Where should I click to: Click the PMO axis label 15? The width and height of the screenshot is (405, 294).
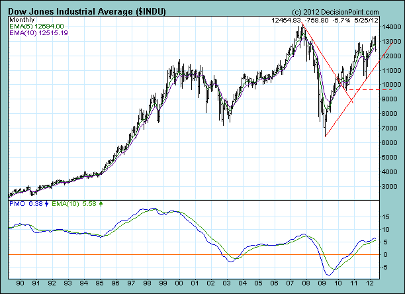386,217
